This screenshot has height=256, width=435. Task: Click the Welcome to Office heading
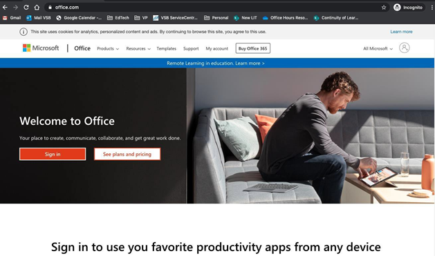point(67,121)
